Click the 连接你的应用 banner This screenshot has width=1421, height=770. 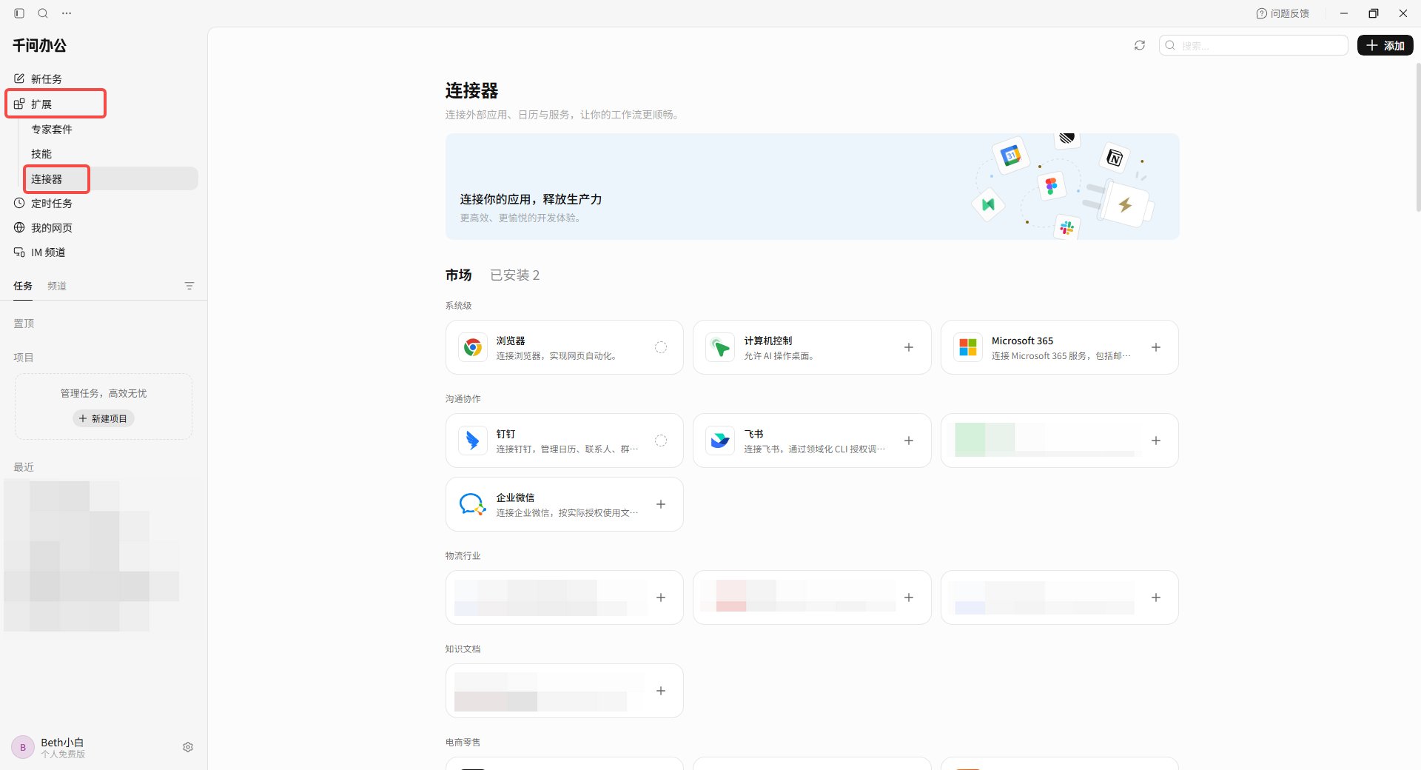812,187
